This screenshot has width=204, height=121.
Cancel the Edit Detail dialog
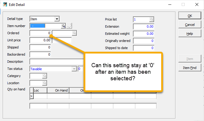(190, 25)
